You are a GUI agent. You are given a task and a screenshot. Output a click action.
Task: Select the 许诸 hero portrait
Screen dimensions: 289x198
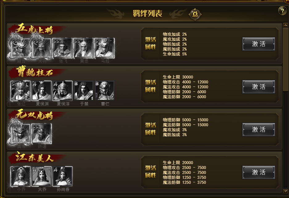point(41,133)
